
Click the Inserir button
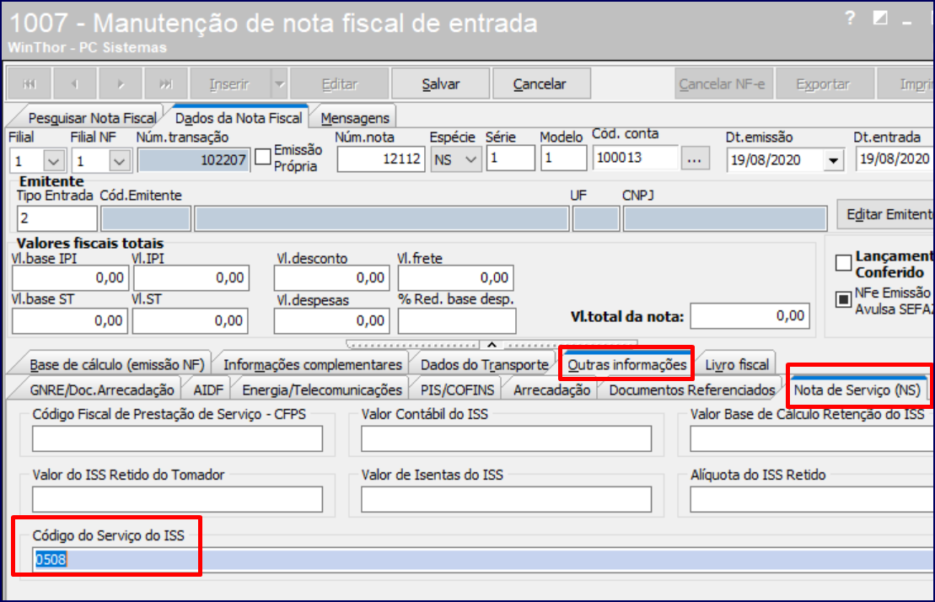(229, 84)
